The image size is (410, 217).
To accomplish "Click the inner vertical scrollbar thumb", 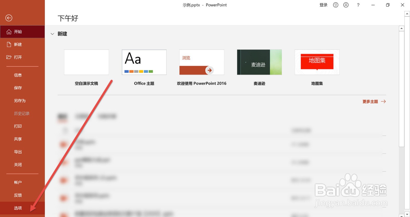I will 402,89.
